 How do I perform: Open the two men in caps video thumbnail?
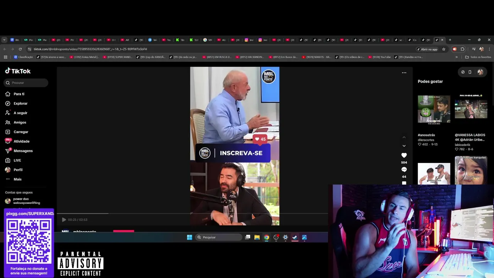click(434, 174)
